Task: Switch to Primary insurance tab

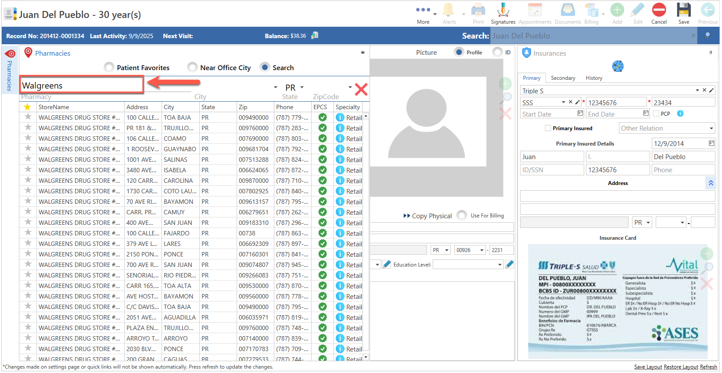Action: (532, 78)
